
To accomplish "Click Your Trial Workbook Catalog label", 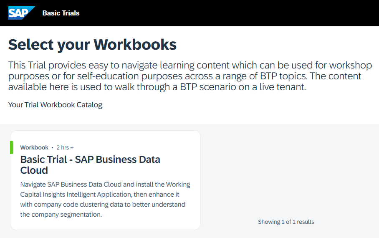I will [x=55, y=105].
